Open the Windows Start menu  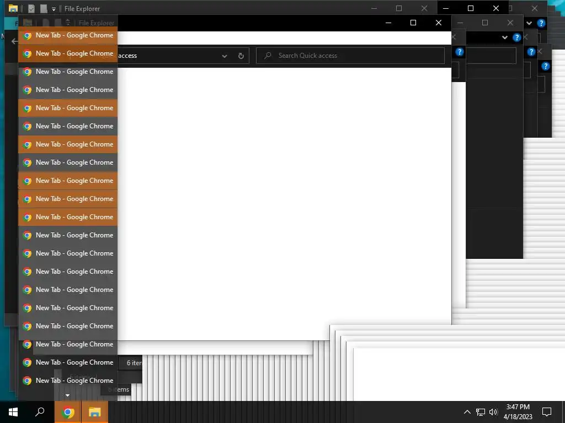[x=13, y=412]
